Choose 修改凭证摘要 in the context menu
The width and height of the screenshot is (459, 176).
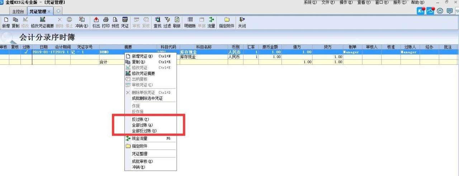(x=150, y=73)
